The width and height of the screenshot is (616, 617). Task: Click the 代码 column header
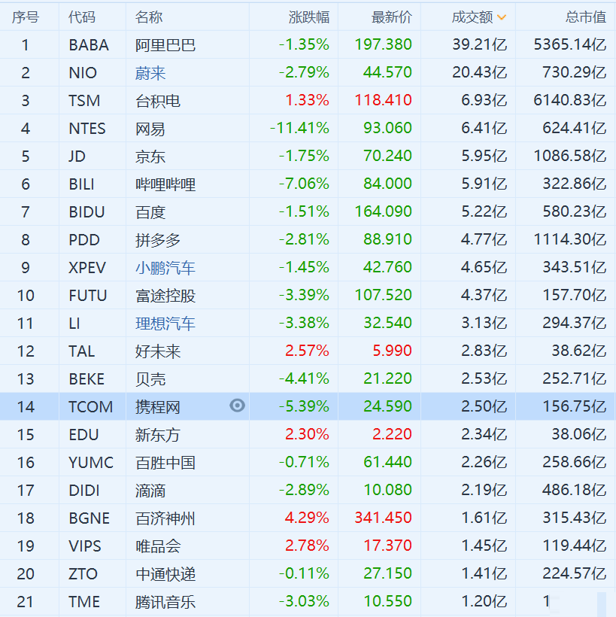tap(82, 17)
